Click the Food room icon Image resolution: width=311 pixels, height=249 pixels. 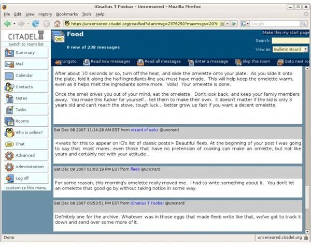point(58,36)
